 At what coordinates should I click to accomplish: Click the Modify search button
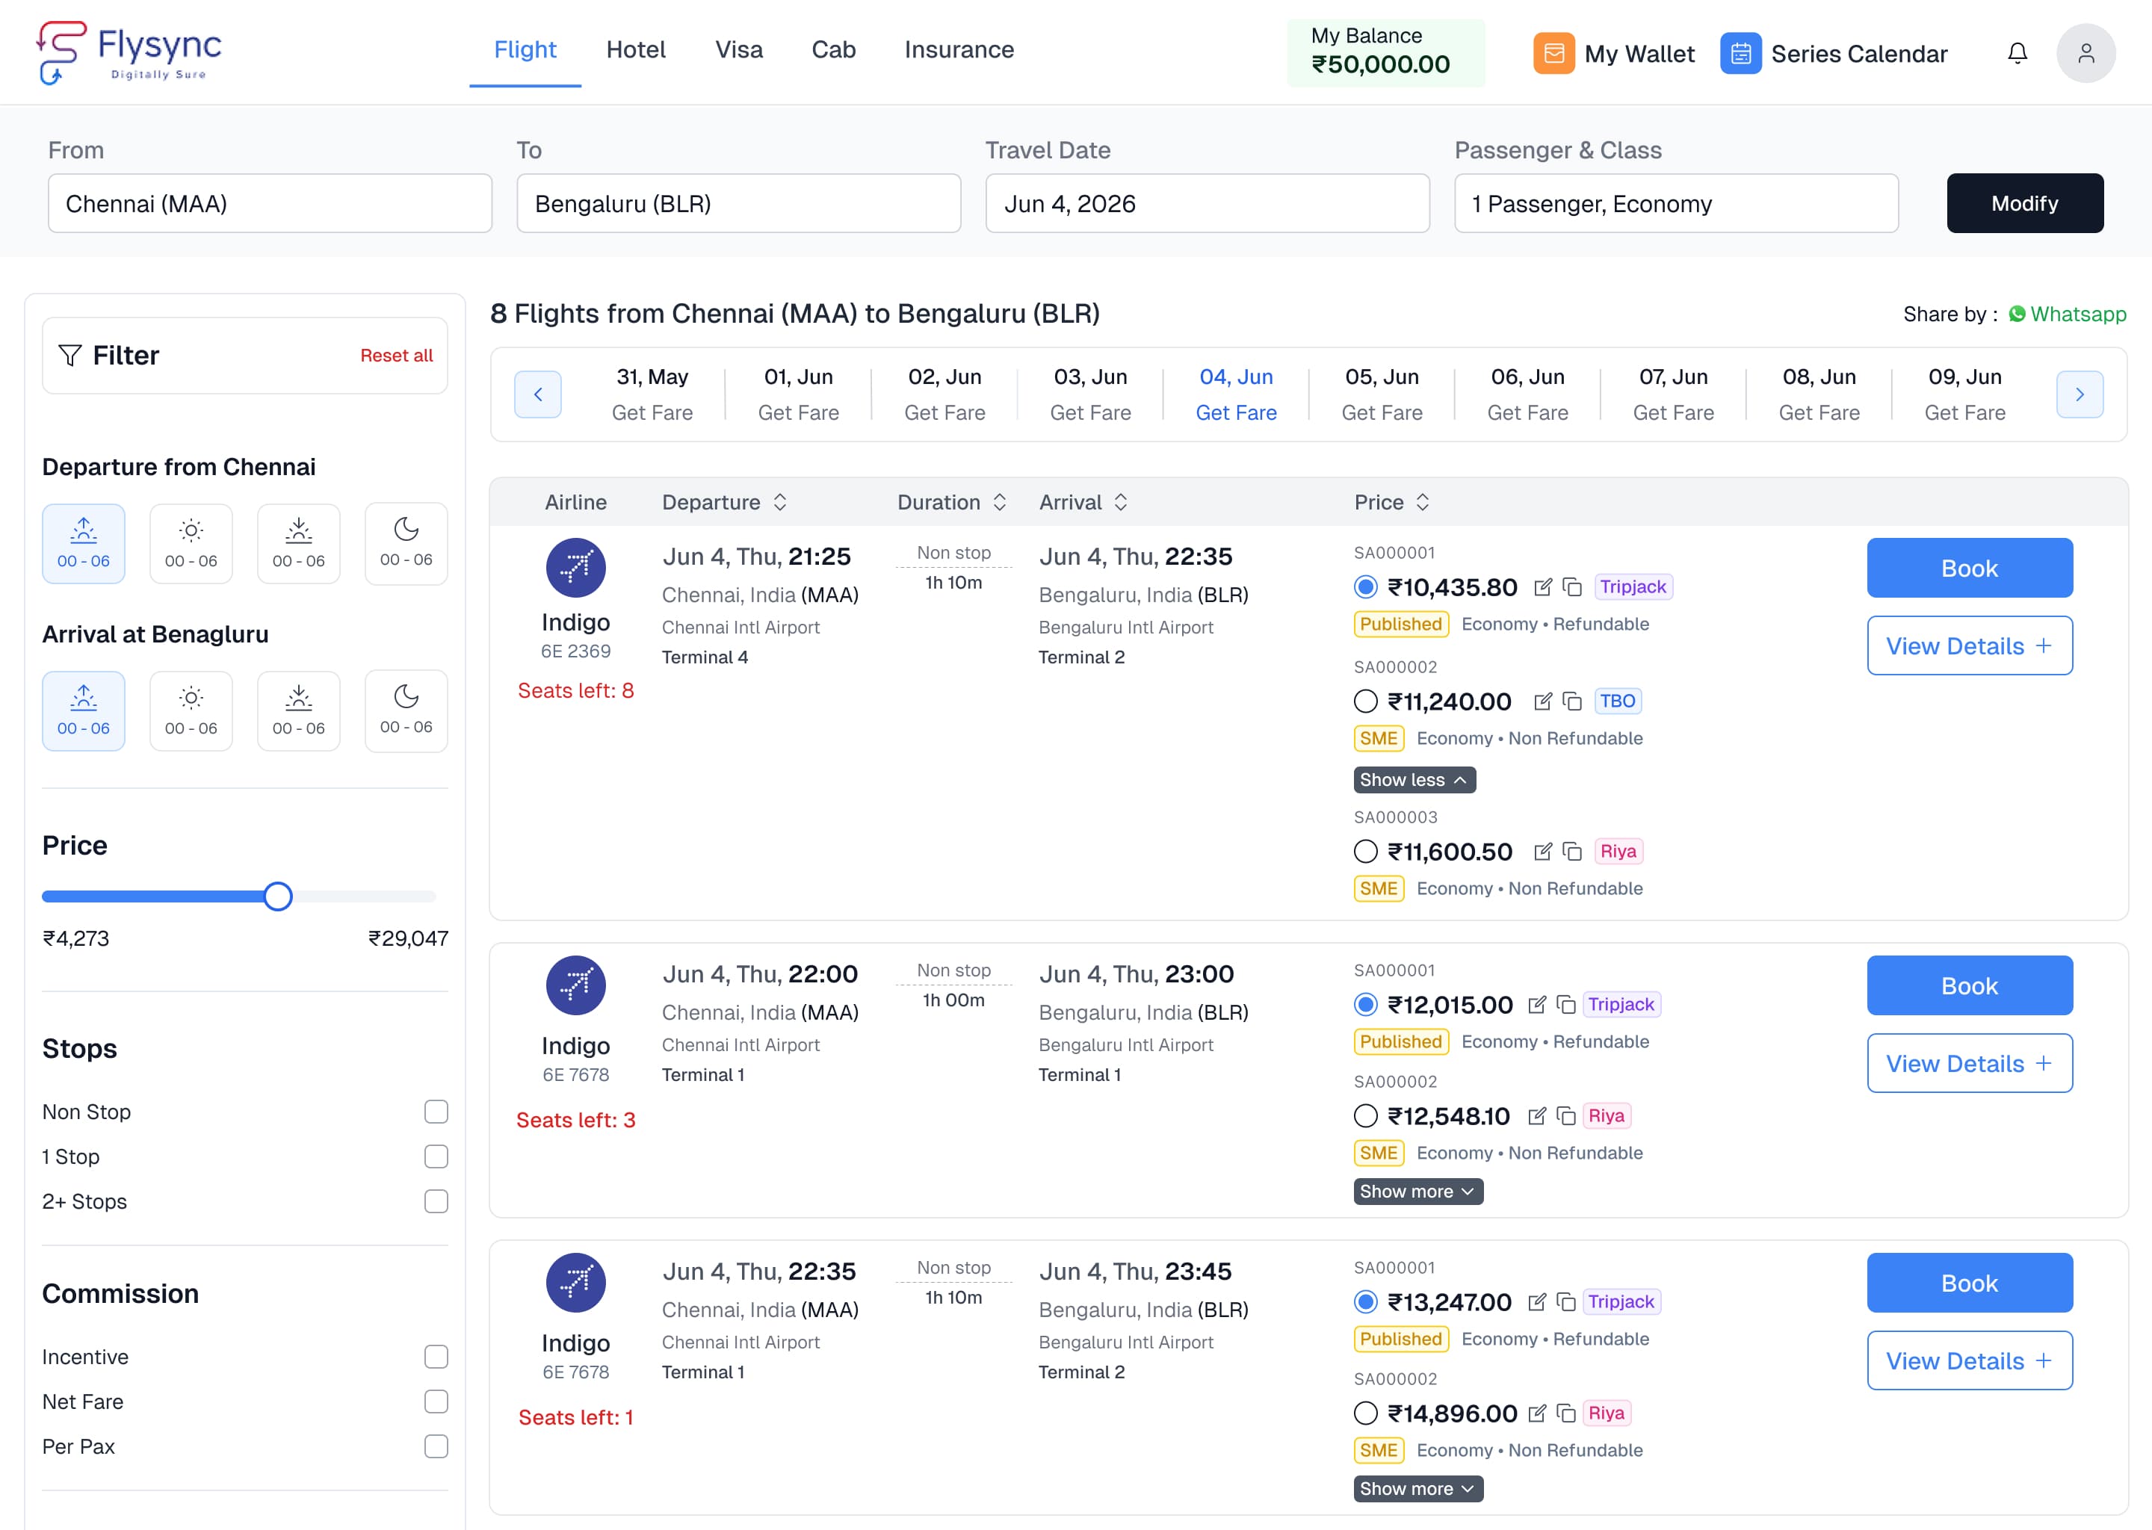point(2025,203)
